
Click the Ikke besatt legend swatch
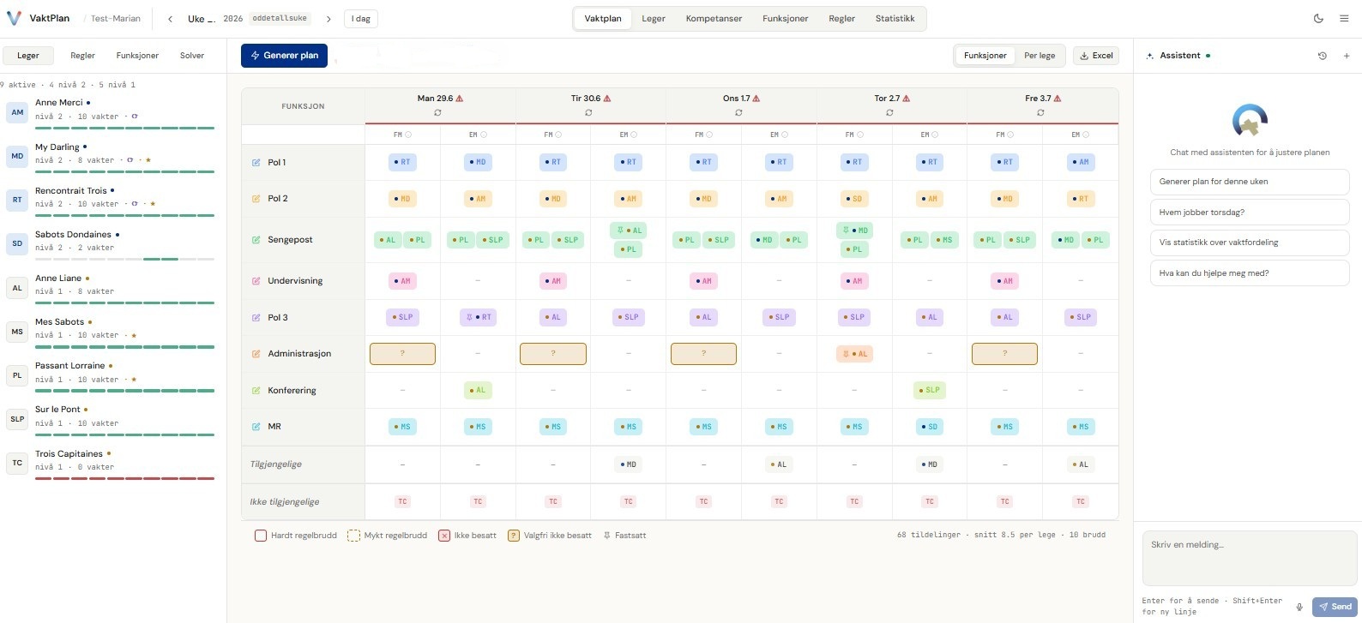coord(444,536)
